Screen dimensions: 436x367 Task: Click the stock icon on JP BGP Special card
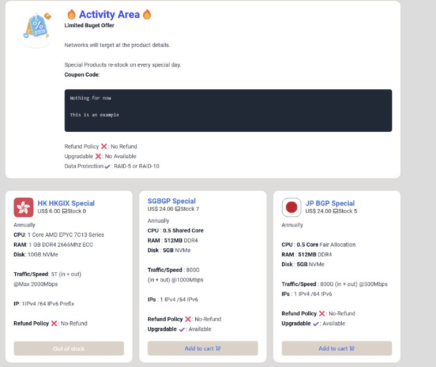pyautogui.click(x=335, y=211)
